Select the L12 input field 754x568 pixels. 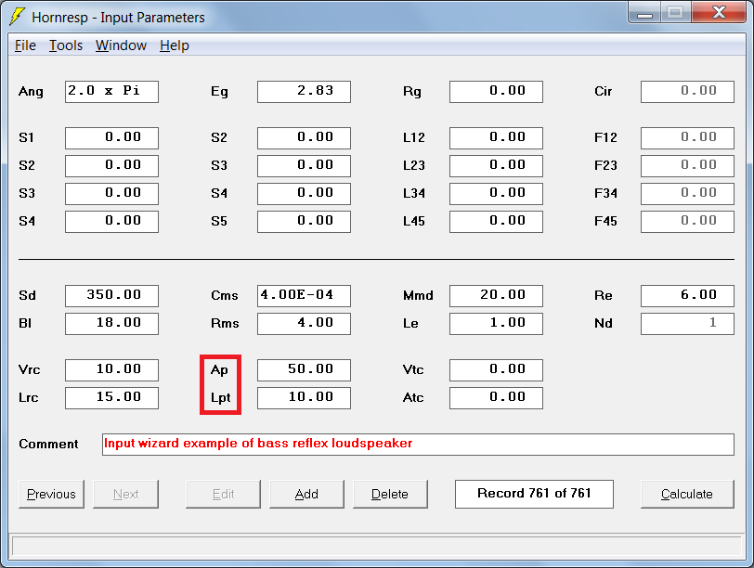[x=496, y=138]
